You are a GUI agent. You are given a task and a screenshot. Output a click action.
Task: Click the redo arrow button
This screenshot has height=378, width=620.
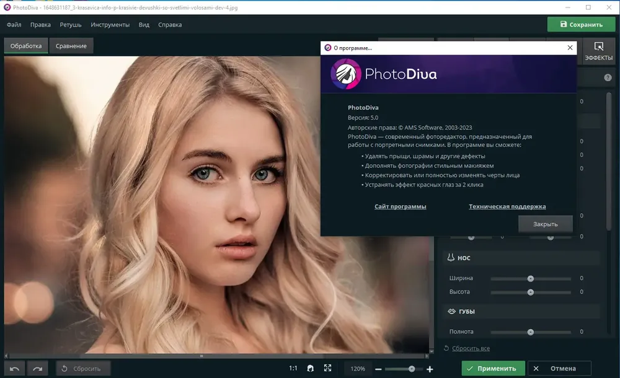tap(38, 369)
